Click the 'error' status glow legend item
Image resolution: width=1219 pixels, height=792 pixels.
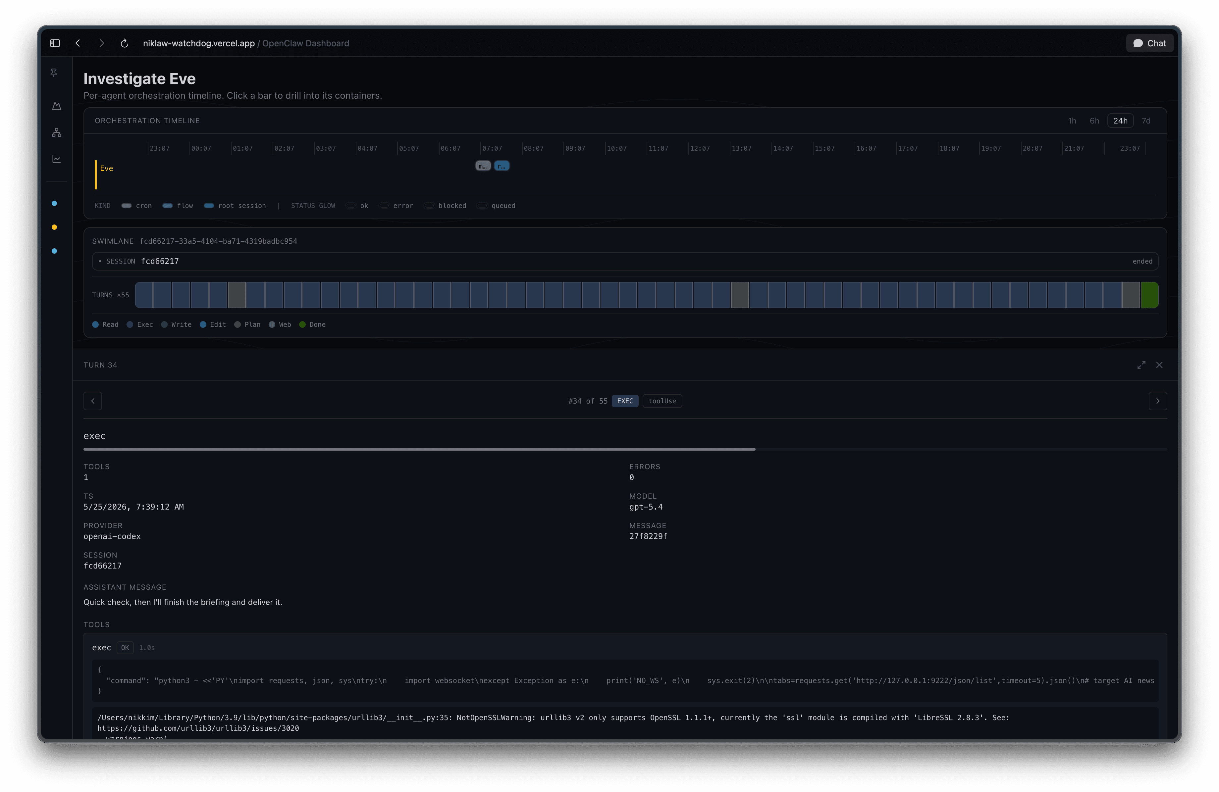(396, 206)
